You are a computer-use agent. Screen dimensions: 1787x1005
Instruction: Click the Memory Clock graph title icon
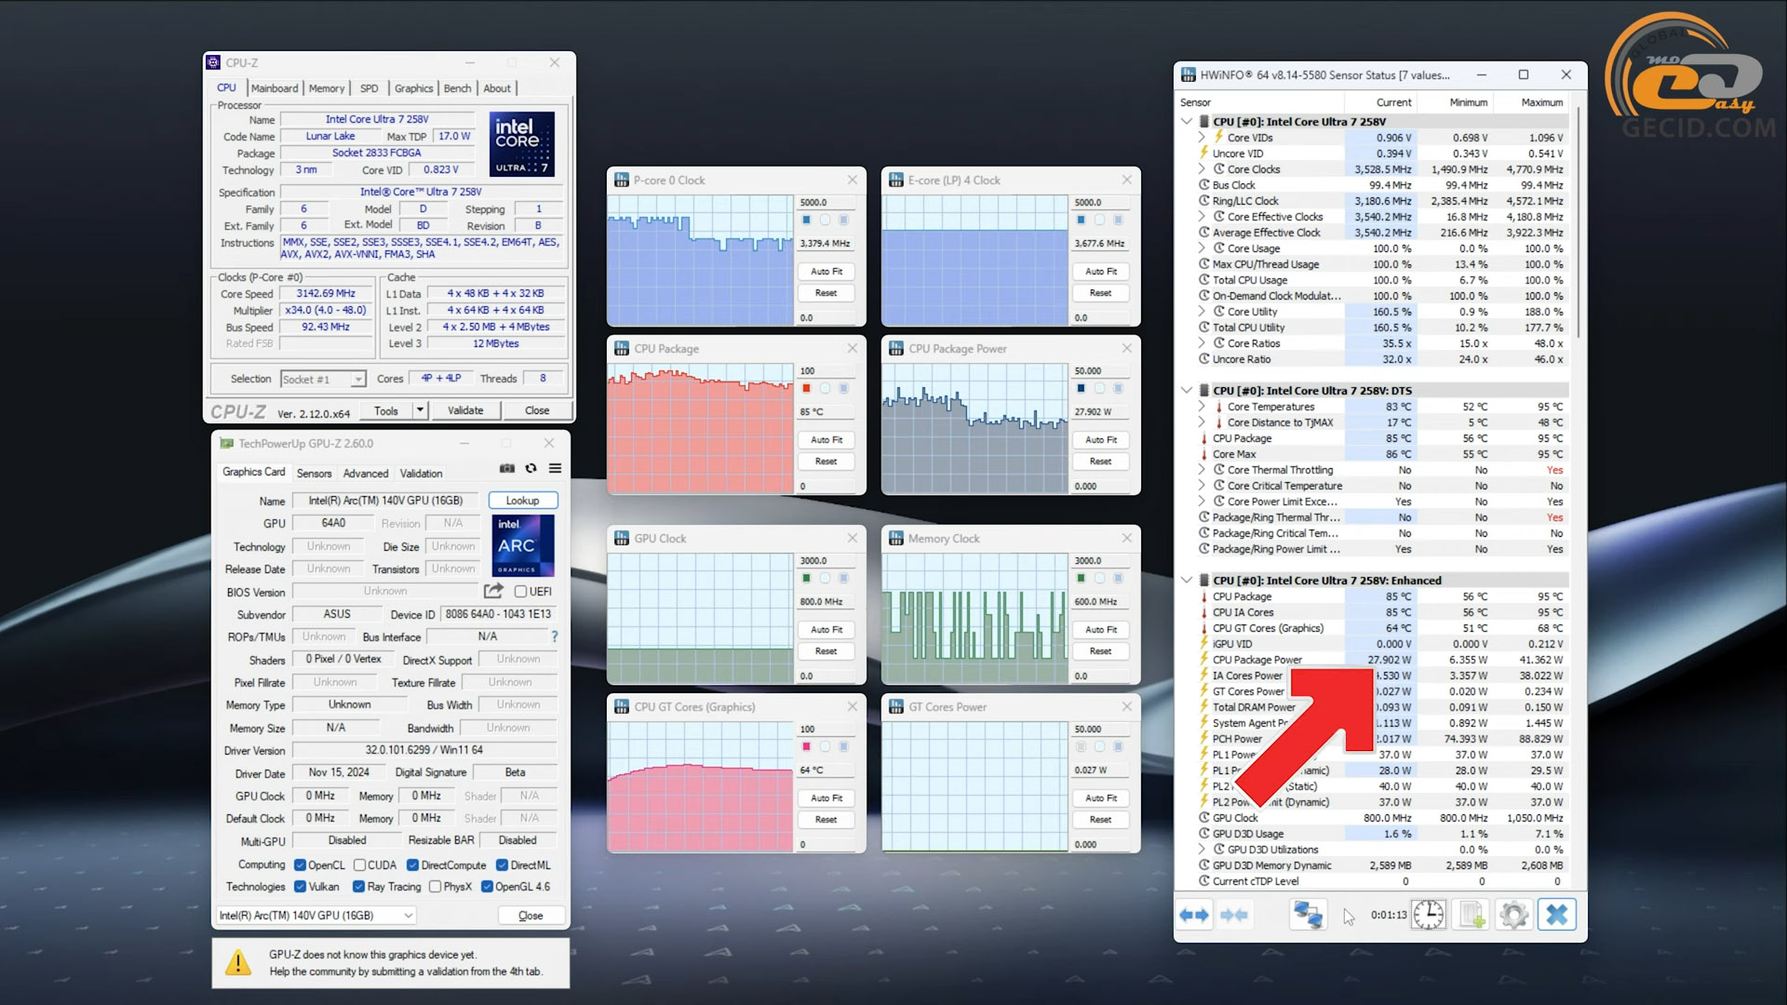tap(896, 538)
